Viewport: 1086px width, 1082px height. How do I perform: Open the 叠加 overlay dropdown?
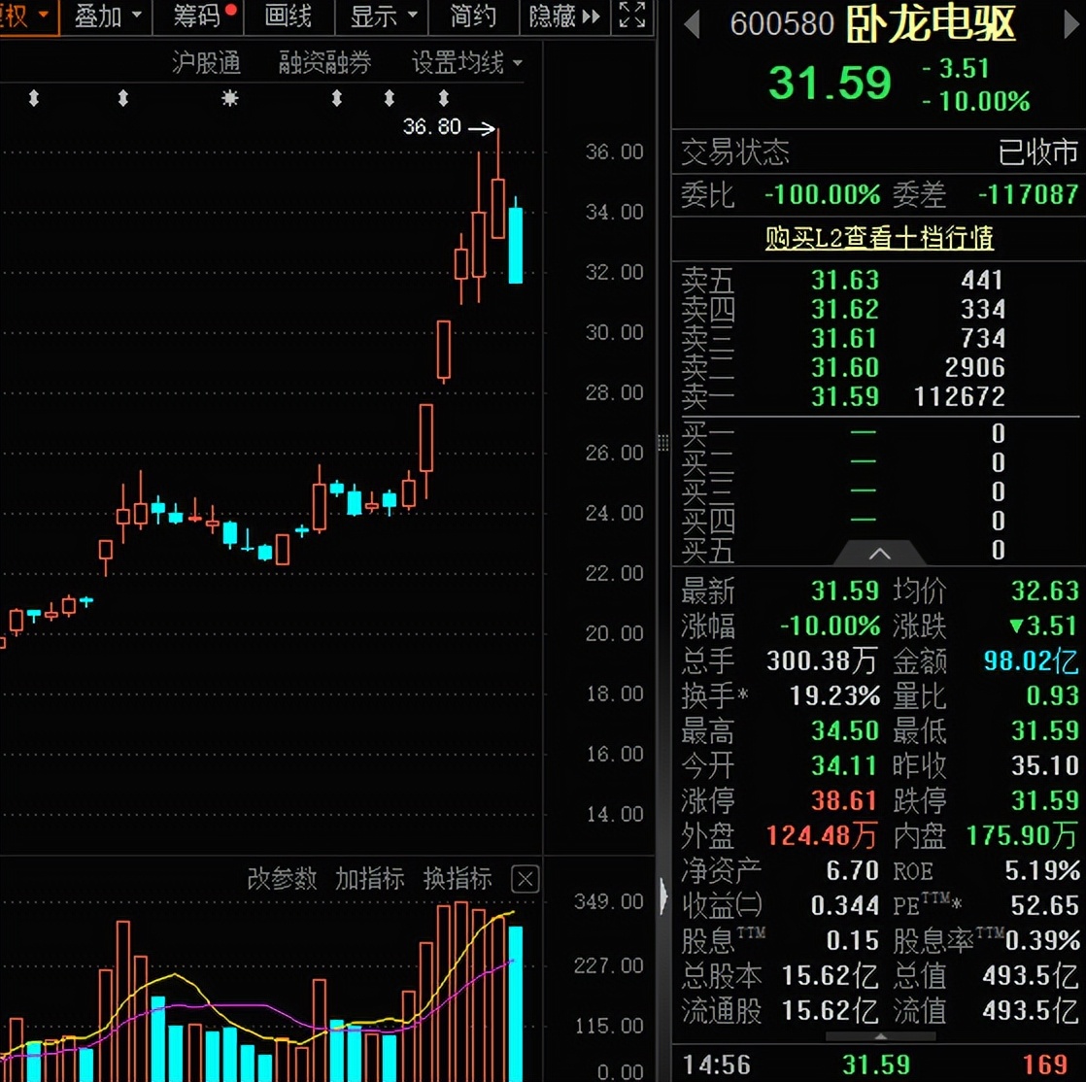107,16
